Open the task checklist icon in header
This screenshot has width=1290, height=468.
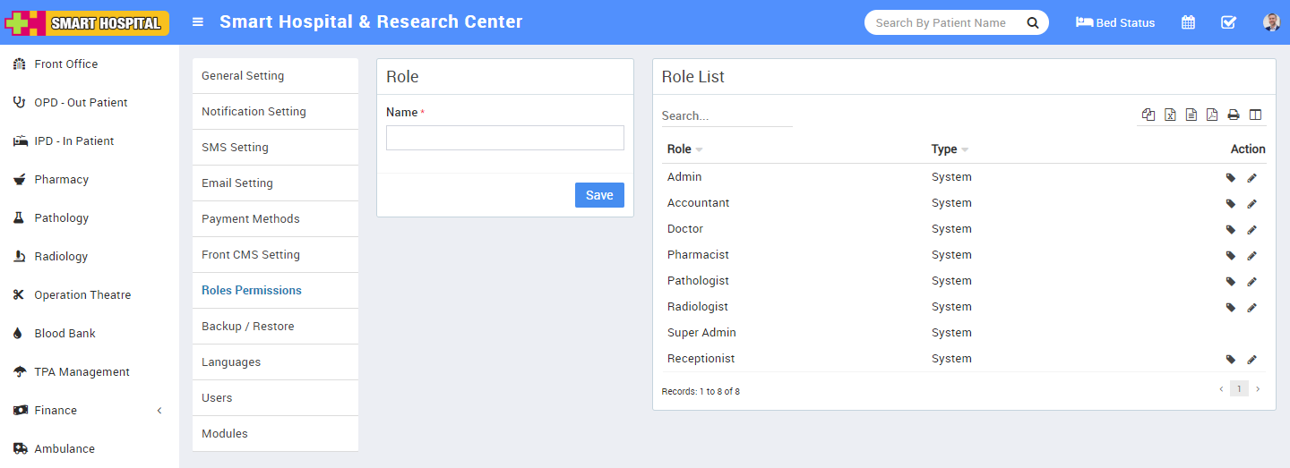[1228, 22]
